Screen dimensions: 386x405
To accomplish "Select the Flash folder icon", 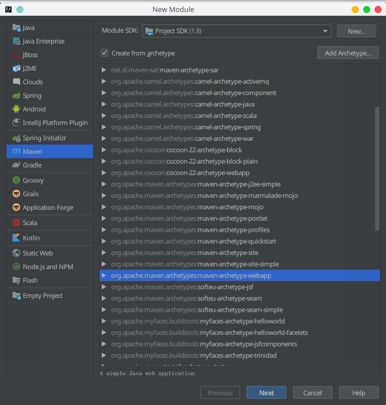I will click(16, 281).
